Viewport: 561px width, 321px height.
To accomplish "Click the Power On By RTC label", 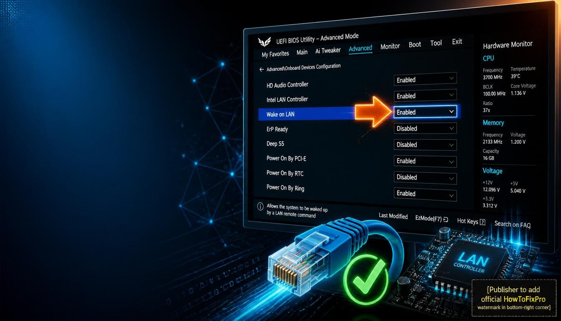I will (x=285, y=173).
